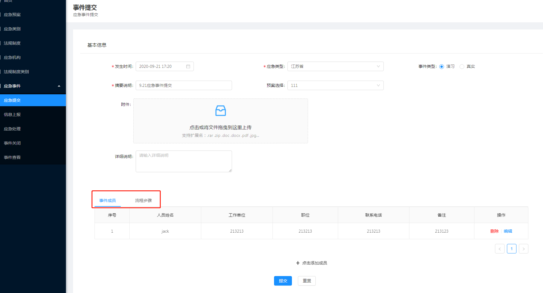
Task: Click the 联系电话 column header
Action: coord(374,215)
